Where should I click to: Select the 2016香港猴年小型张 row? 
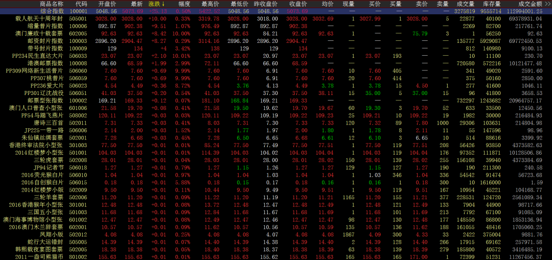tap(276, 204)
